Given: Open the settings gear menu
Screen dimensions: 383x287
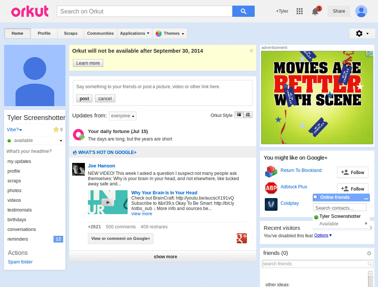Looking at the screenshot, I should point(362,33).
